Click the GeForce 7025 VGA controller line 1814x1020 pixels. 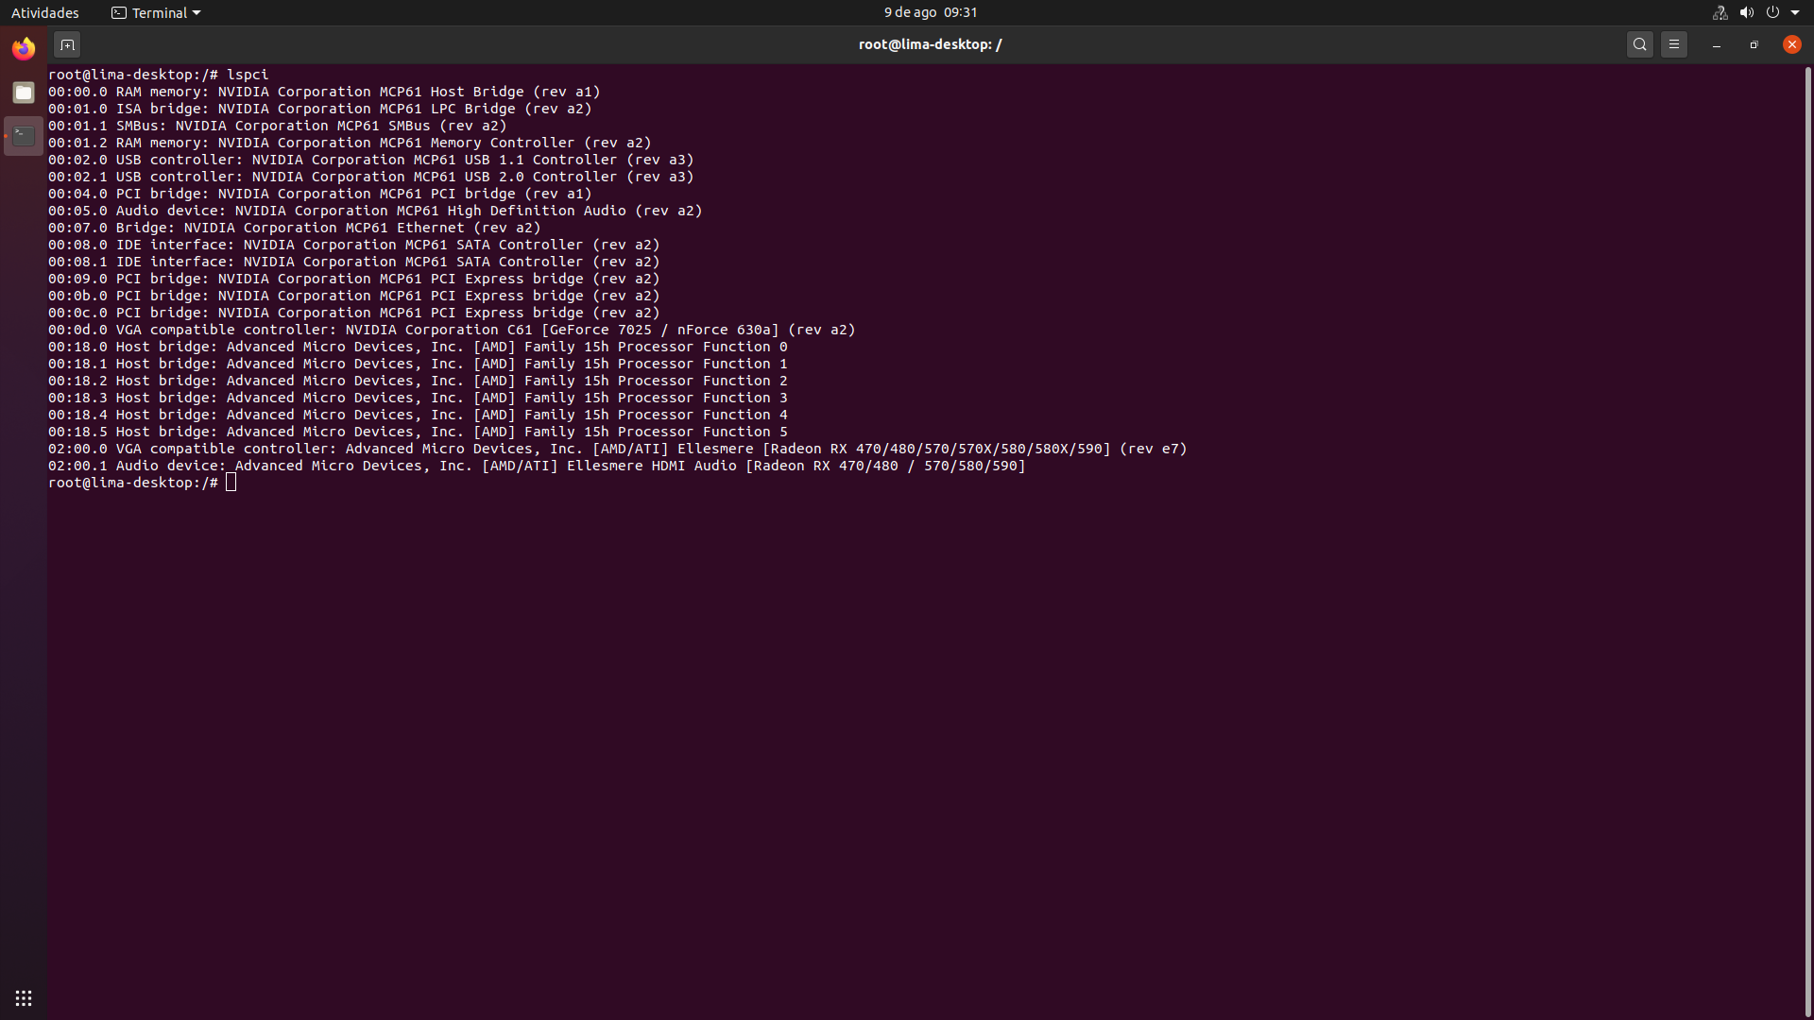coord(452,330)
